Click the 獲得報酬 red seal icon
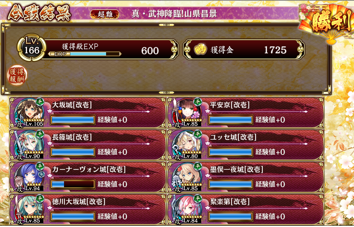 coord(17,75)
